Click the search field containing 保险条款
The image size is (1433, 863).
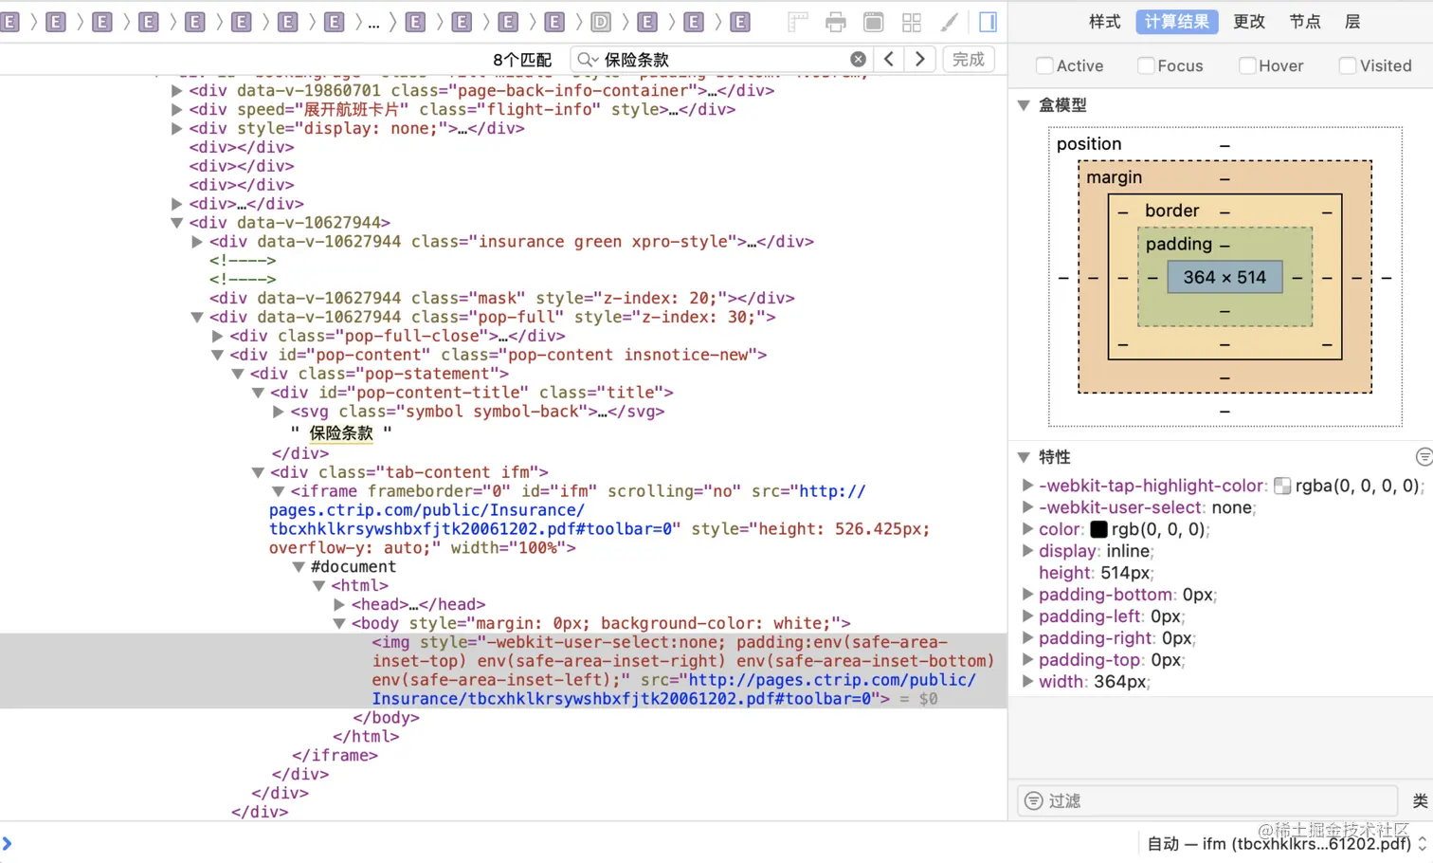tap(722, 60)
